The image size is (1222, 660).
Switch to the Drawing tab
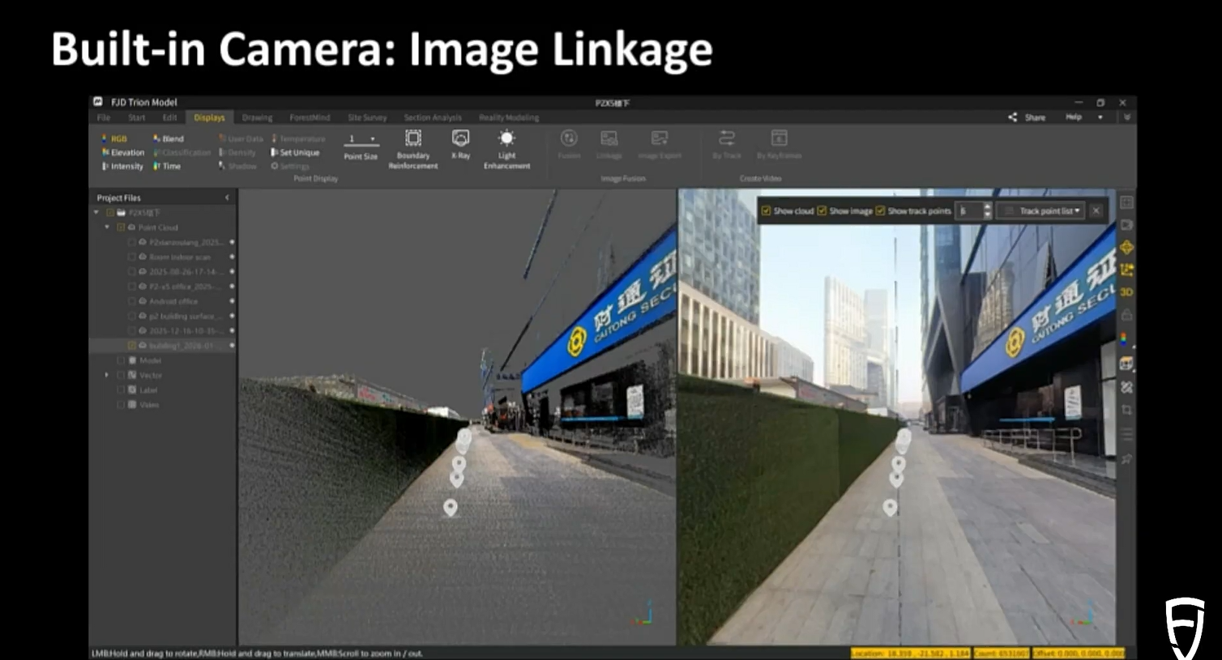click(257, 117)
